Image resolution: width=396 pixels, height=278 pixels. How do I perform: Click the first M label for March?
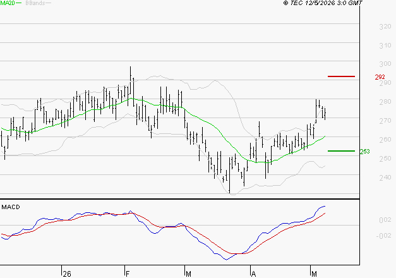click(x=188, y=274)
